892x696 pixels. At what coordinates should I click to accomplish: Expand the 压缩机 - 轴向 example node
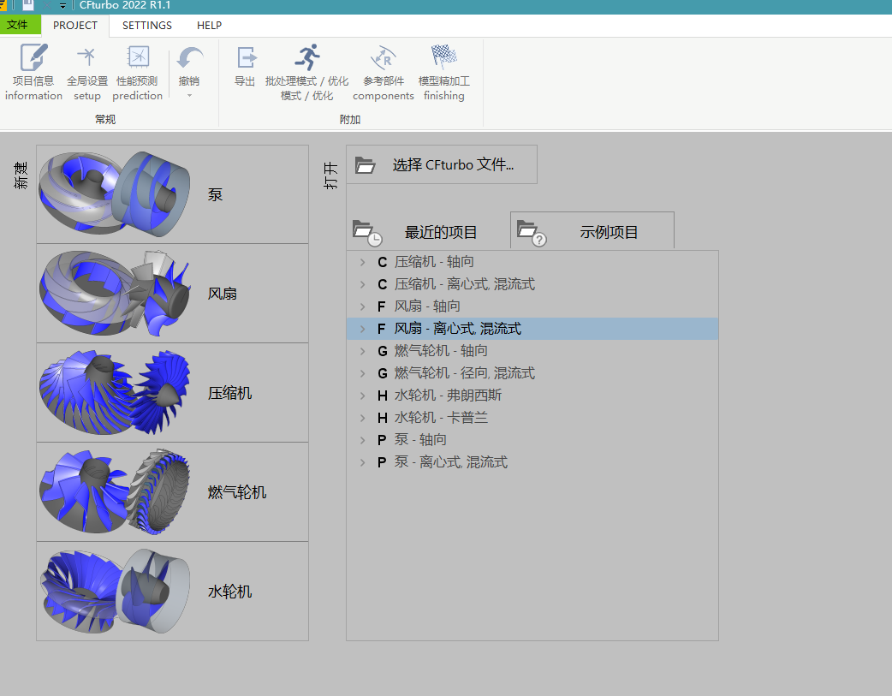[x=363, y=262]
